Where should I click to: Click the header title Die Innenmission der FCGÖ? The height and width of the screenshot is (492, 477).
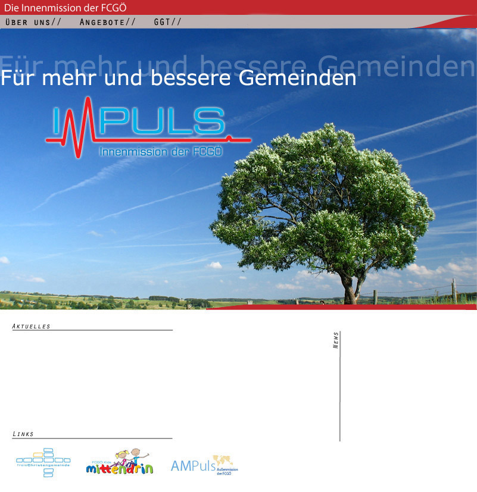[x=66, y=8]
